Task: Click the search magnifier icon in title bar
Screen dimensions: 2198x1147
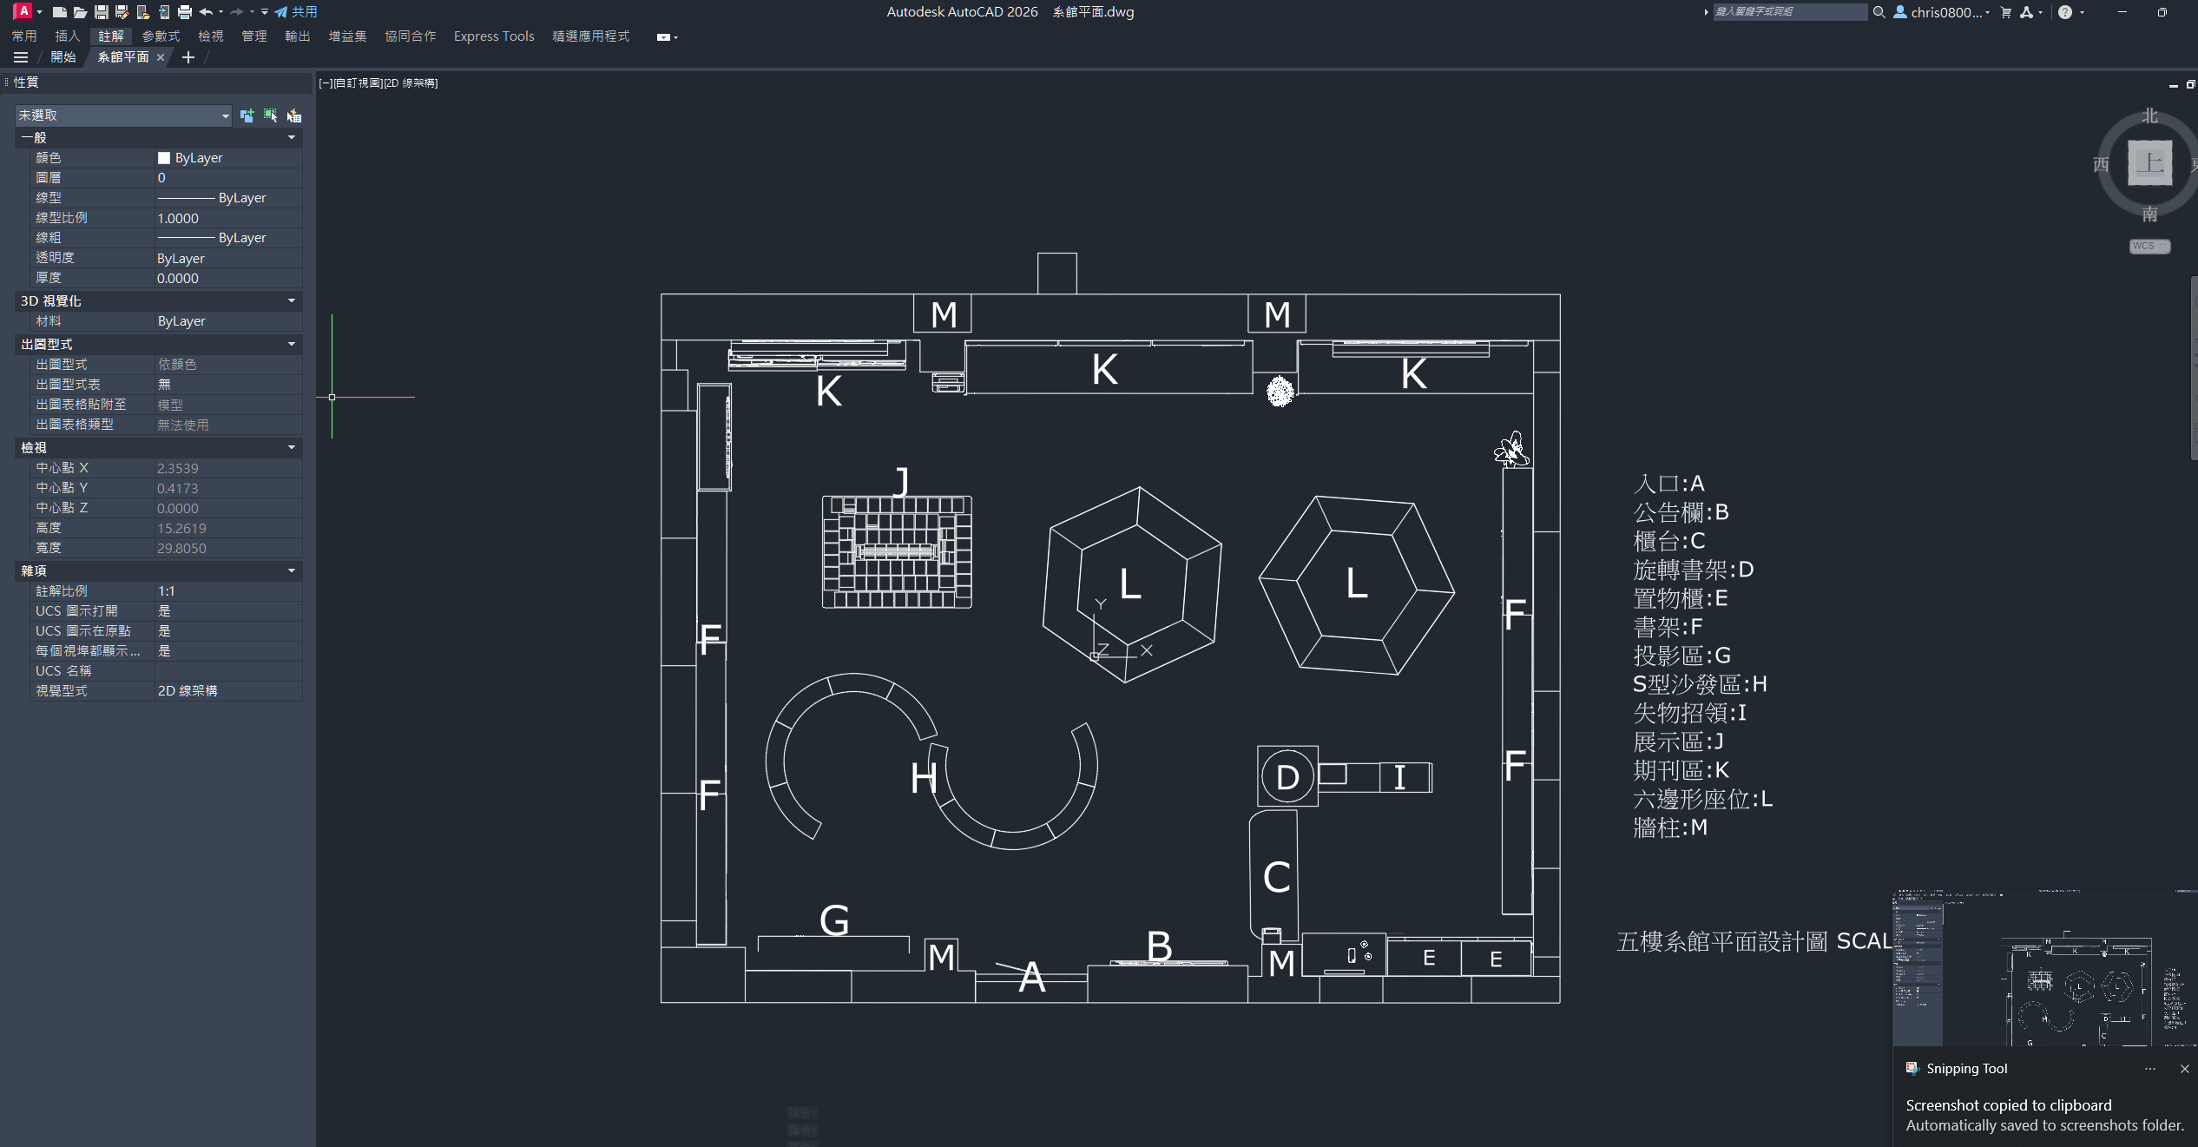Action: coord(1879,12)
